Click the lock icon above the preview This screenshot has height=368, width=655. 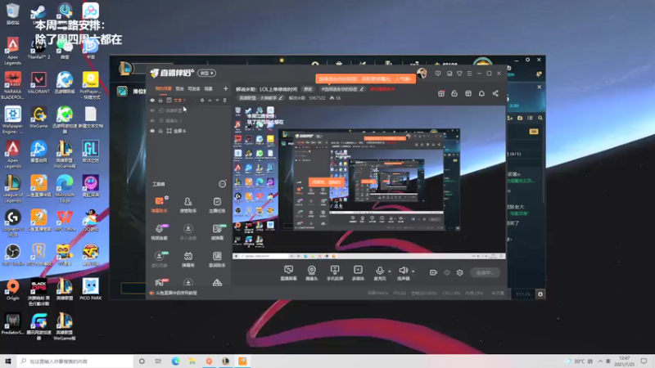[x=454, y=93]
